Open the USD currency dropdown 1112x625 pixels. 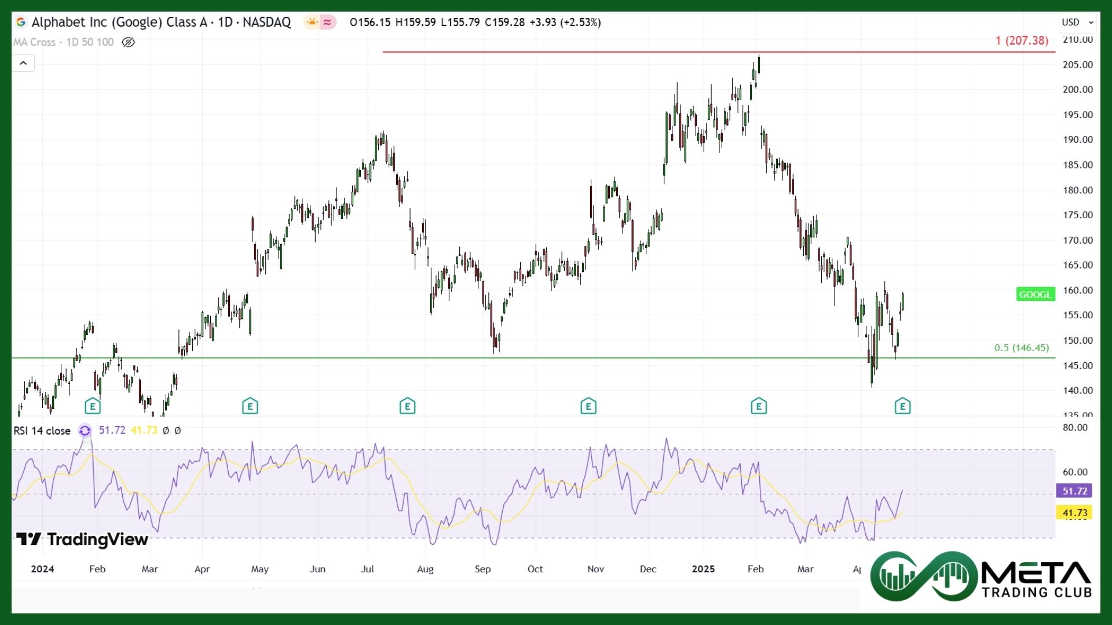pyautogui.click(x=1077, y=22)
